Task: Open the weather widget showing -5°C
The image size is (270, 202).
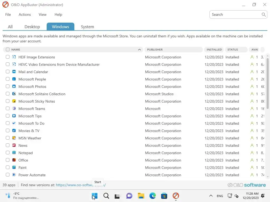Action: click(22, 196)
